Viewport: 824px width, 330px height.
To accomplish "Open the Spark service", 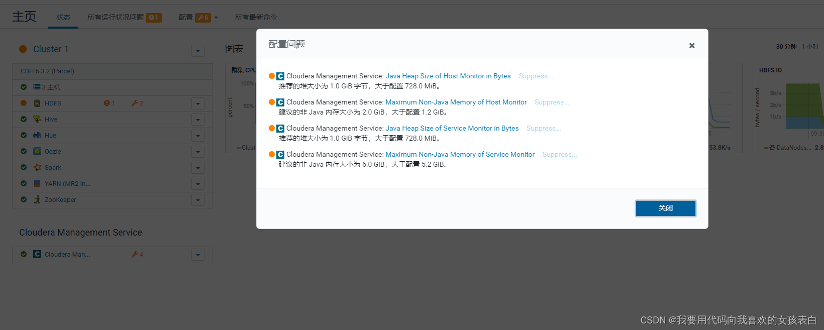I will tap(53, 168).
